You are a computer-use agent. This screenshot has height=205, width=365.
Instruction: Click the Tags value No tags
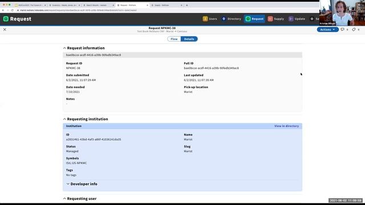coord(71,175)
